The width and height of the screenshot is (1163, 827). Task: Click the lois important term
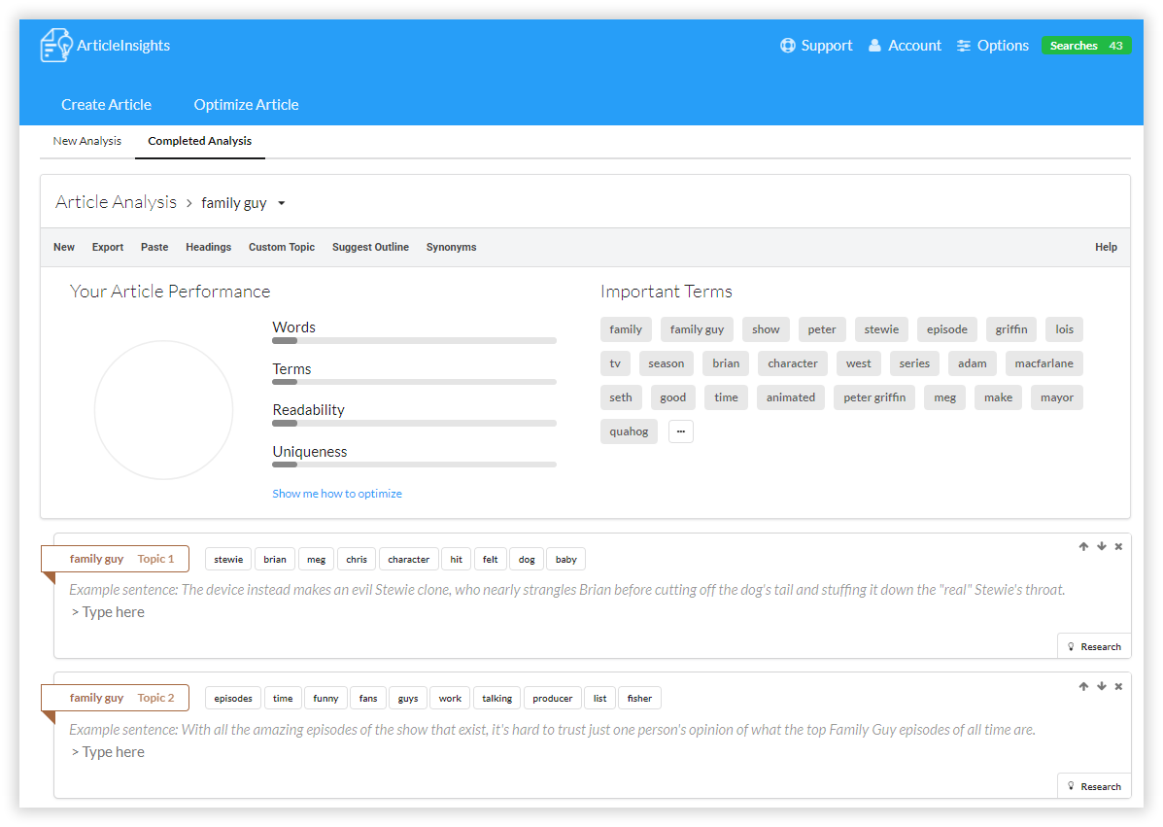point(1064,329)
